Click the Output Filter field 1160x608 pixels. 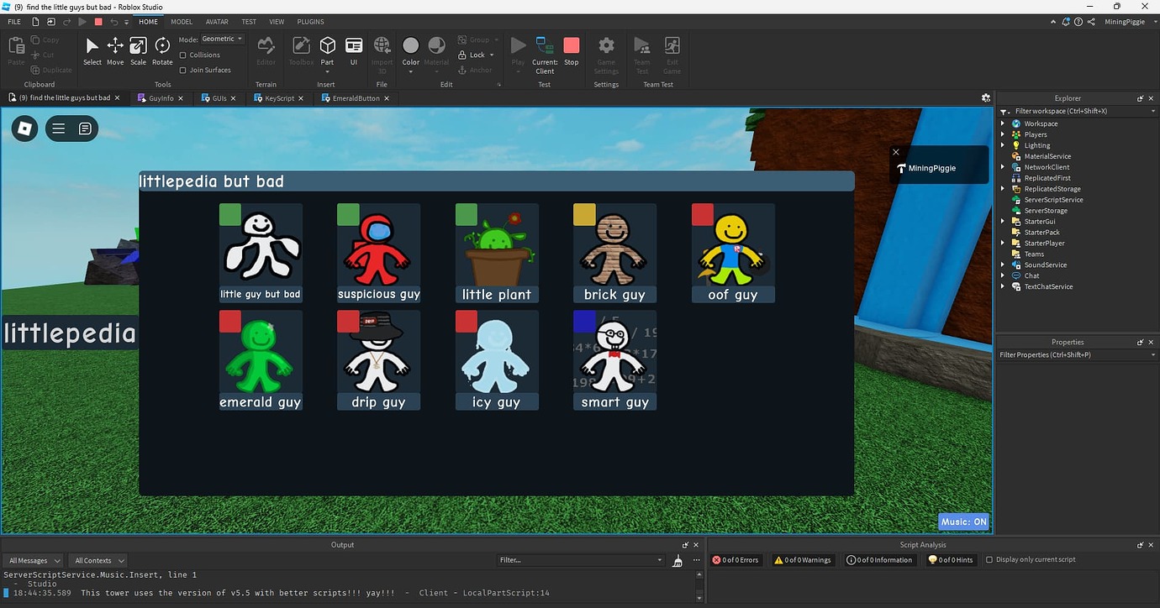click(581, 560)
